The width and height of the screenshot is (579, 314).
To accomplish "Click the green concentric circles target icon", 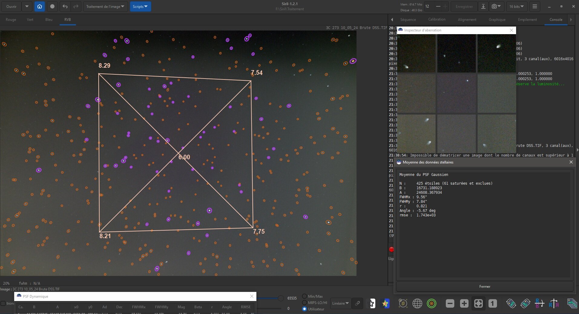I will tap(431, 303).
